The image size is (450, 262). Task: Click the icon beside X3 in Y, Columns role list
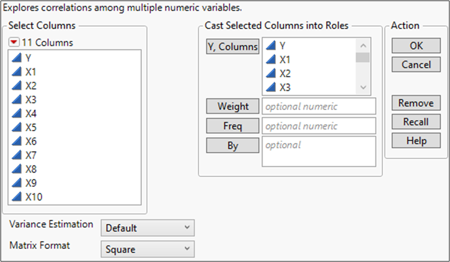(271, 87)
